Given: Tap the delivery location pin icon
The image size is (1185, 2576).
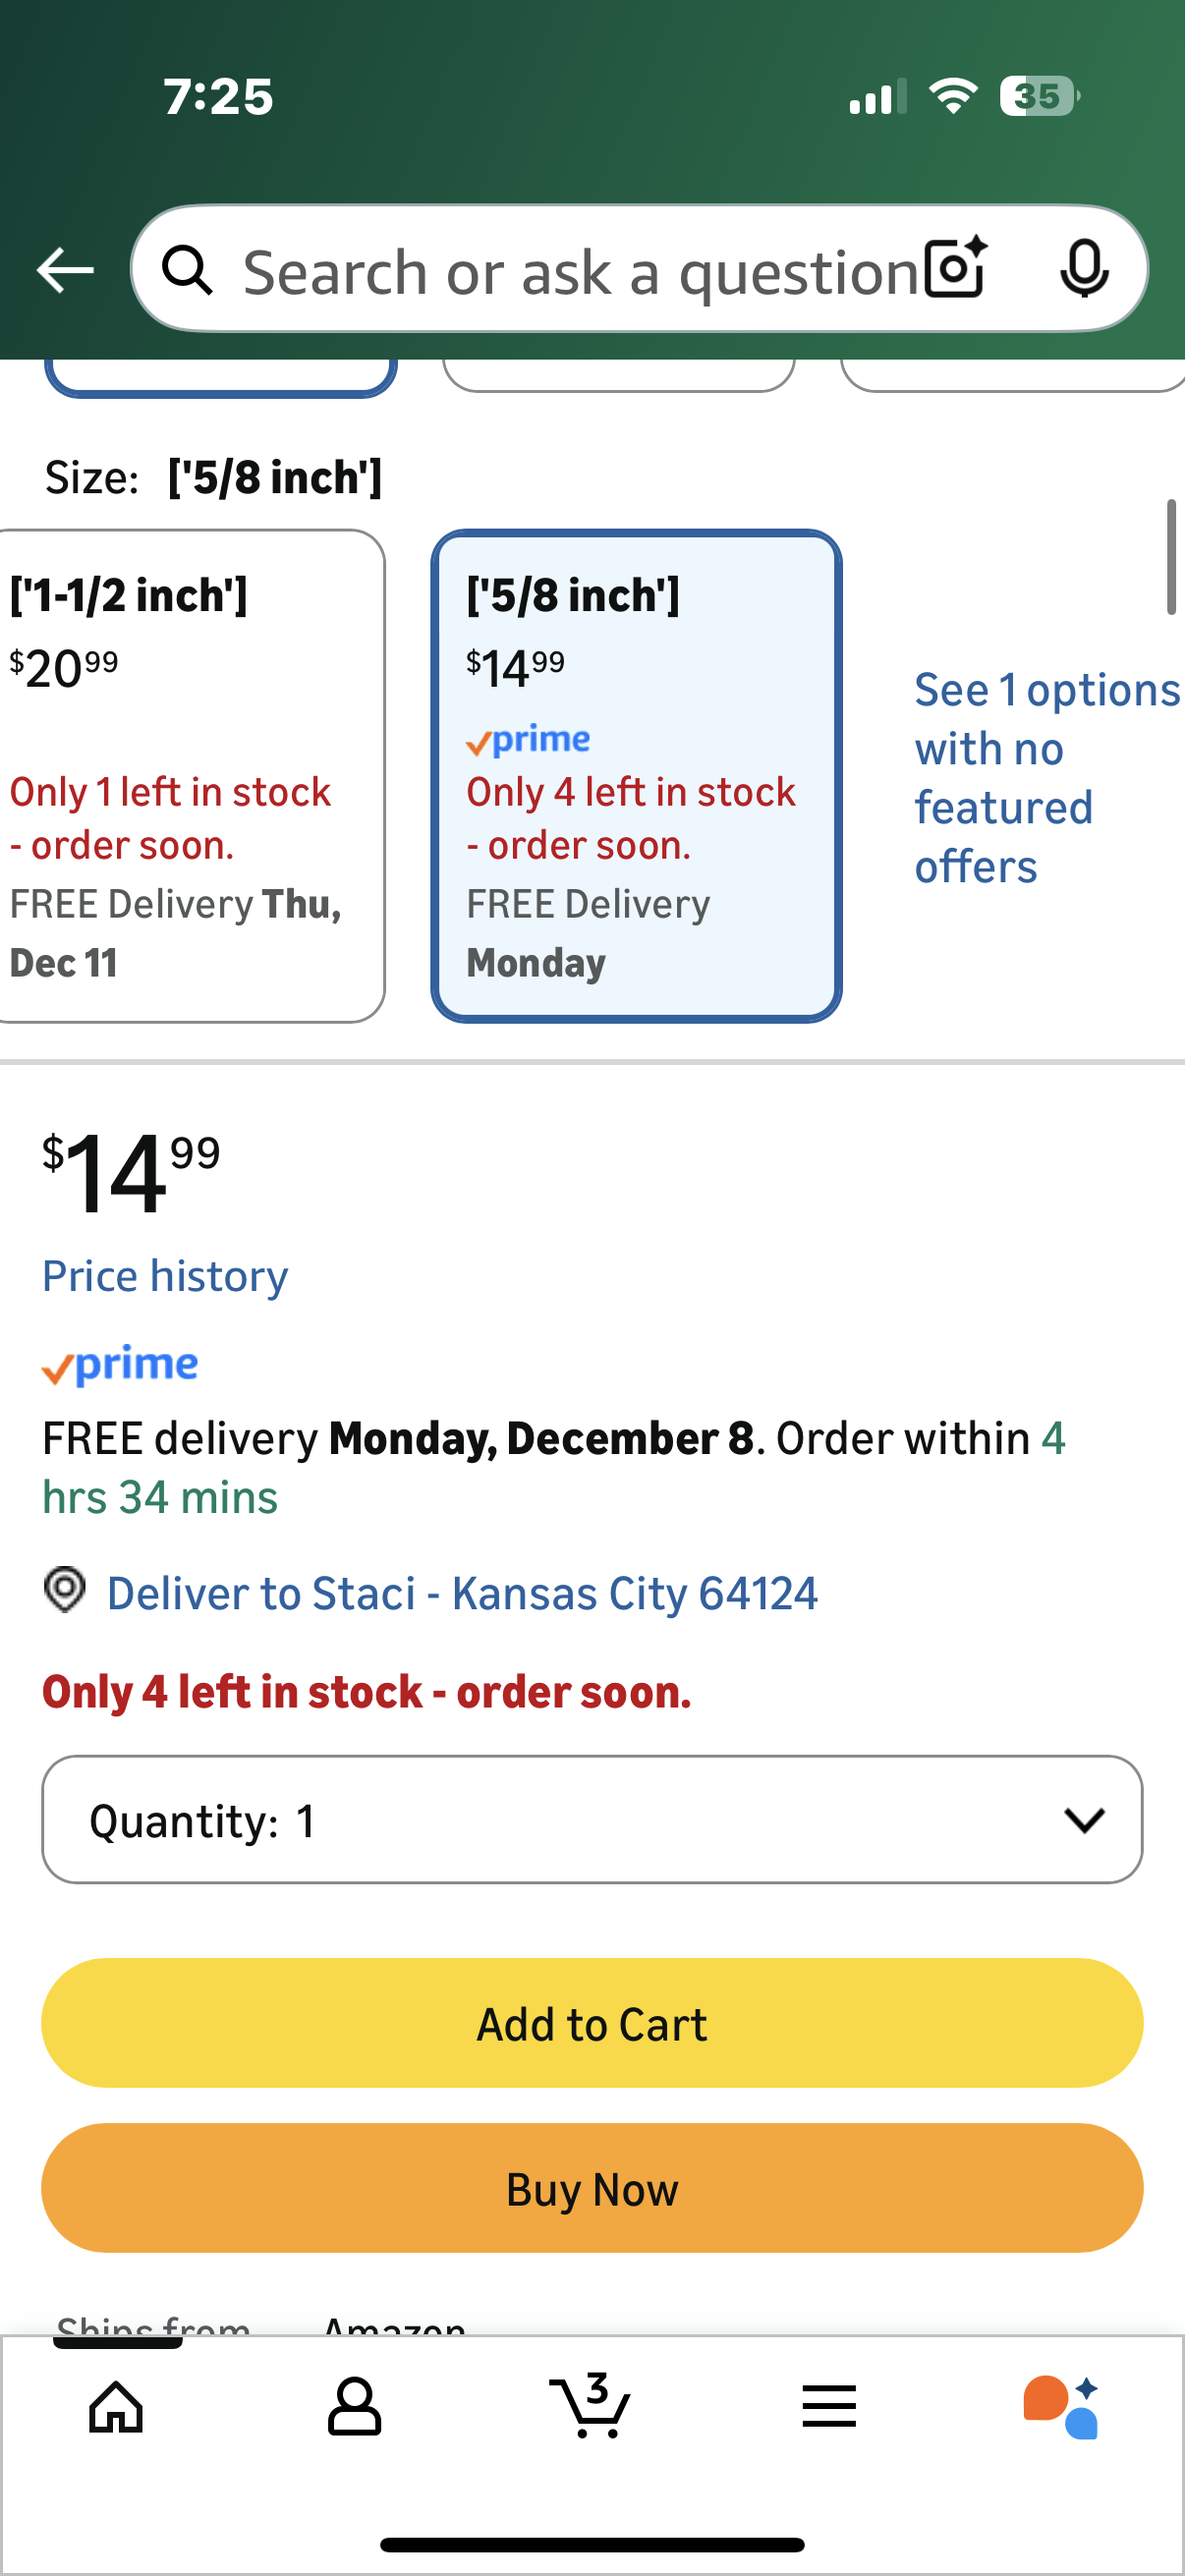Looking at the screenshot, I should (65, 1589).
